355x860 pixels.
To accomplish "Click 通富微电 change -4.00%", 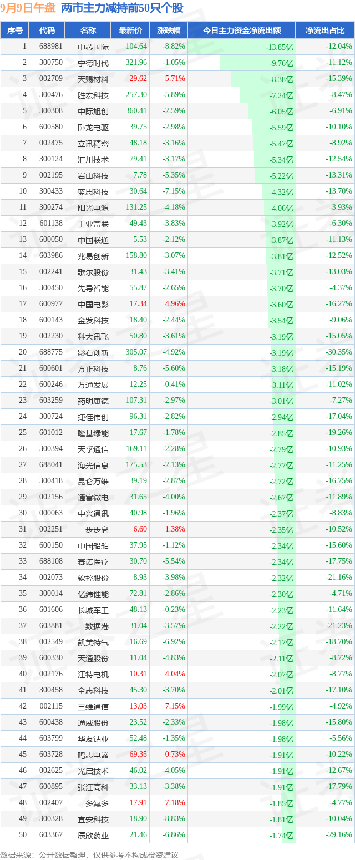I will click(174, 497).
